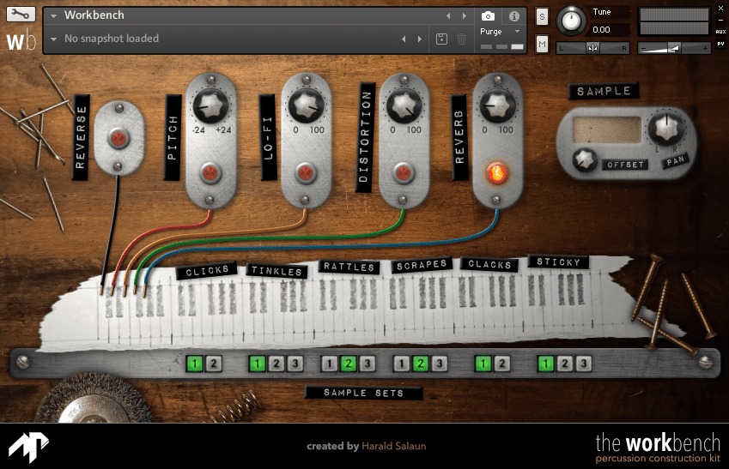
Task: Click the pan L/R slider in header
Action: (x=592, y=48)
